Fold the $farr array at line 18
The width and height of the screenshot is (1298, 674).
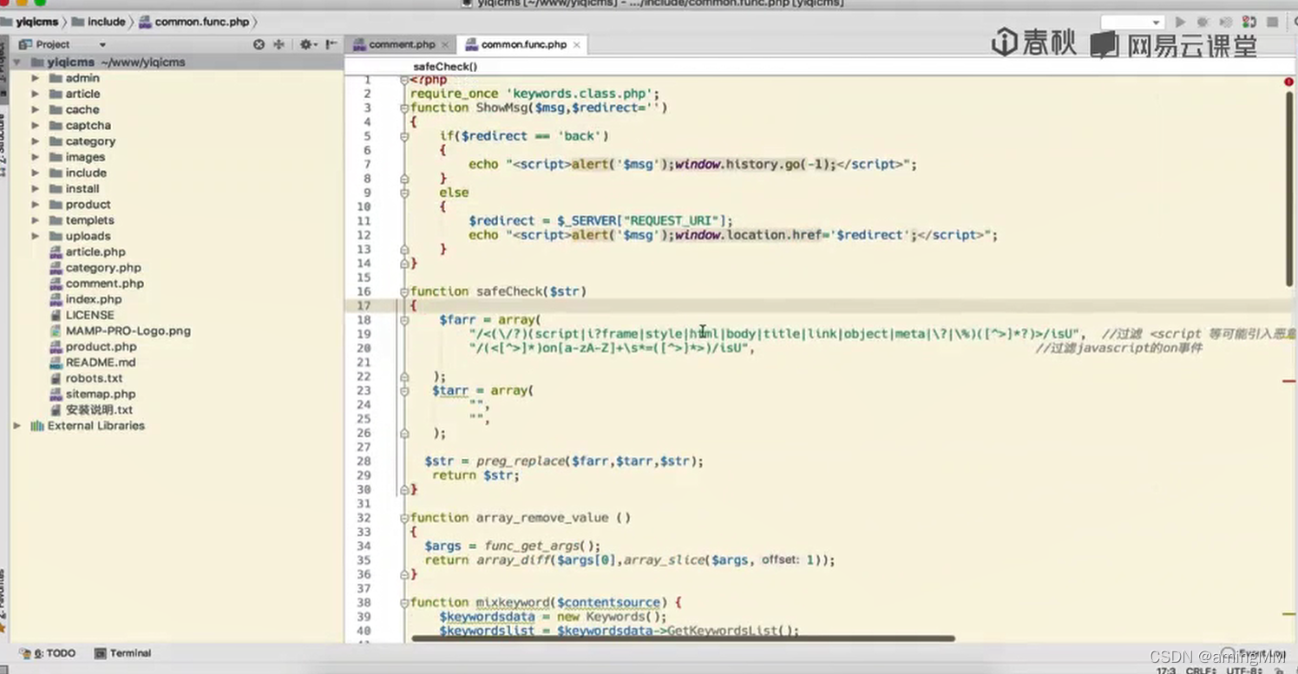click(404, 320)
